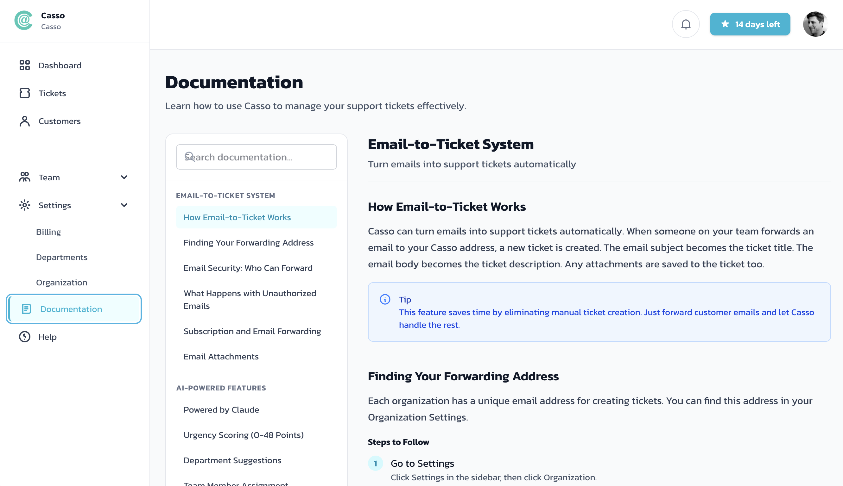
Task: Click the 14 days left trial button
Action: [x=750, y=24]
